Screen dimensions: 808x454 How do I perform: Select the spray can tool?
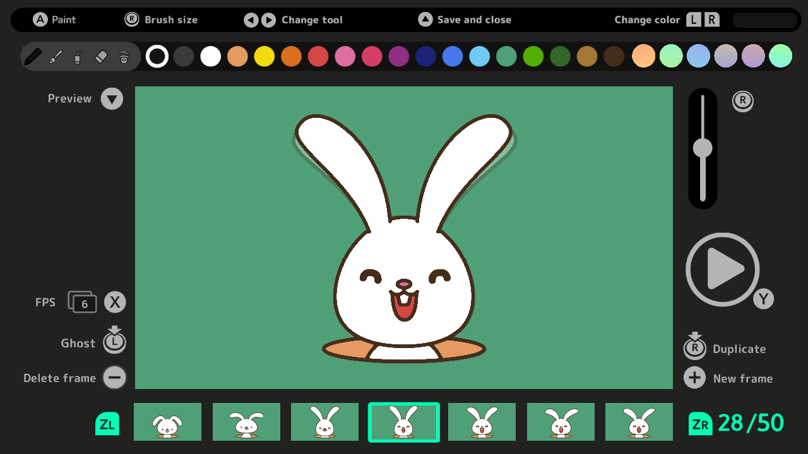77,56
